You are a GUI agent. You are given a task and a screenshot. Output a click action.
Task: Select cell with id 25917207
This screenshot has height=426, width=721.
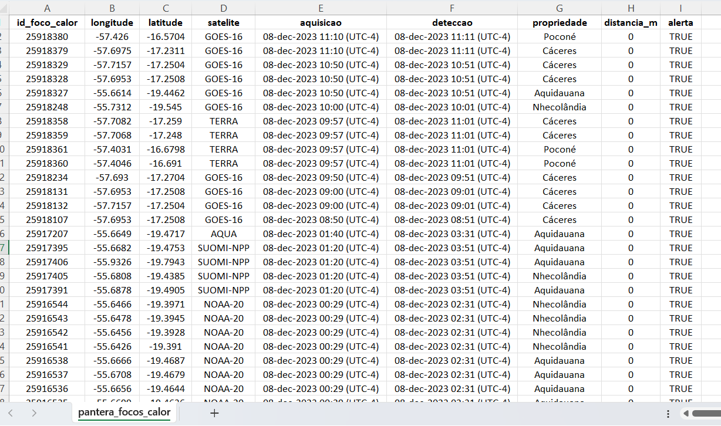coord(47,234)
